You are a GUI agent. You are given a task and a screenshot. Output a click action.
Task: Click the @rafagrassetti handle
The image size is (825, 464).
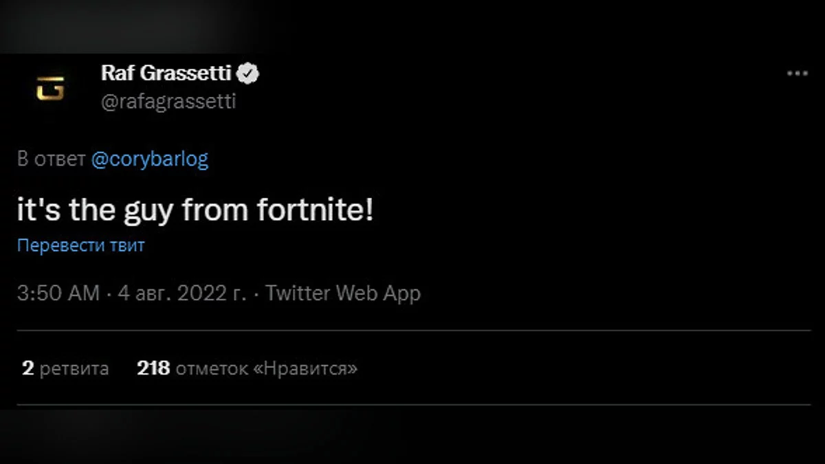click(x=168, y=102)
